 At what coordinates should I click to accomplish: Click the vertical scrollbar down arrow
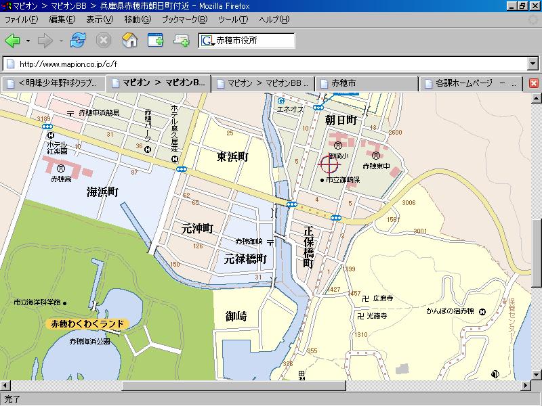pyautogui.click(x=536, y=375)
